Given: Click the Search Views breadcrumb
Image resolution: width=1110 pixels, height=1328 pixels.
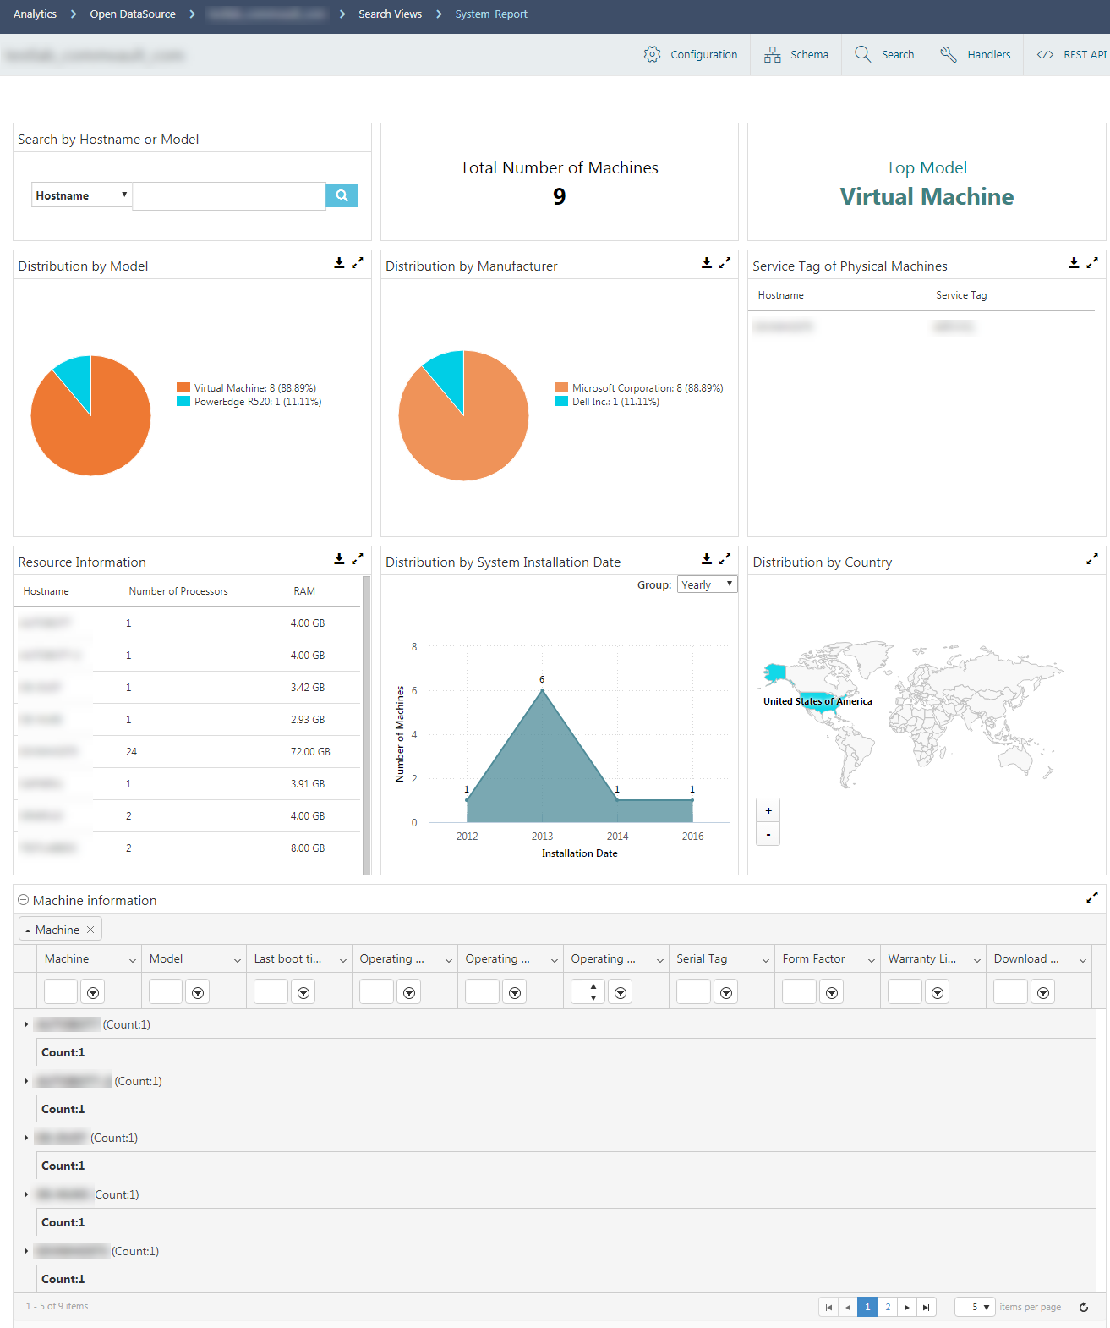Looking at the screenshot, I should (x=390, y=14).
